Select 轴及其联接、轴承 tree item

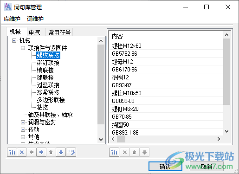[x=51, y=115]
